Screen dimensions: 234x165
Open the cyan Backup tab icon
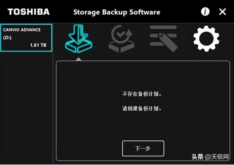click(x=79, y=39)
